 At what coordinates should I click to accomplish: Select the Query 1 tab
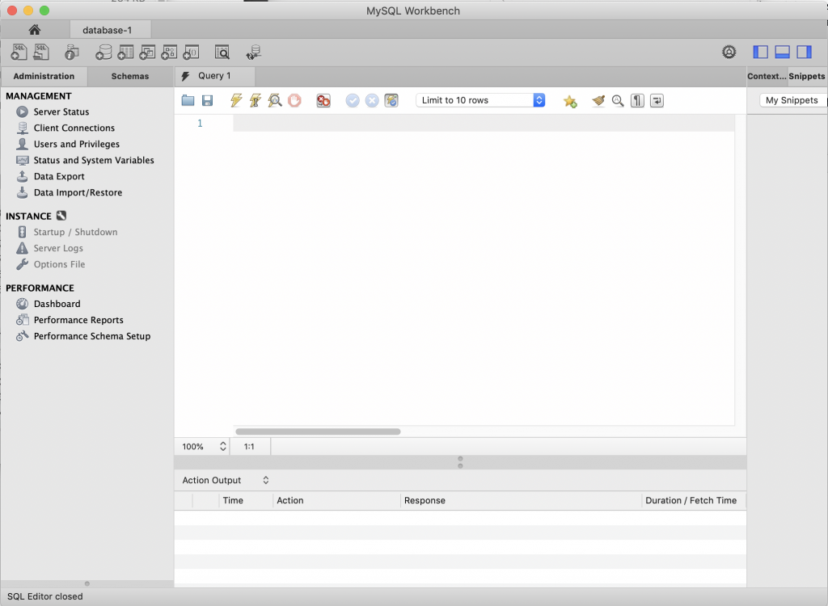[215, 76]
